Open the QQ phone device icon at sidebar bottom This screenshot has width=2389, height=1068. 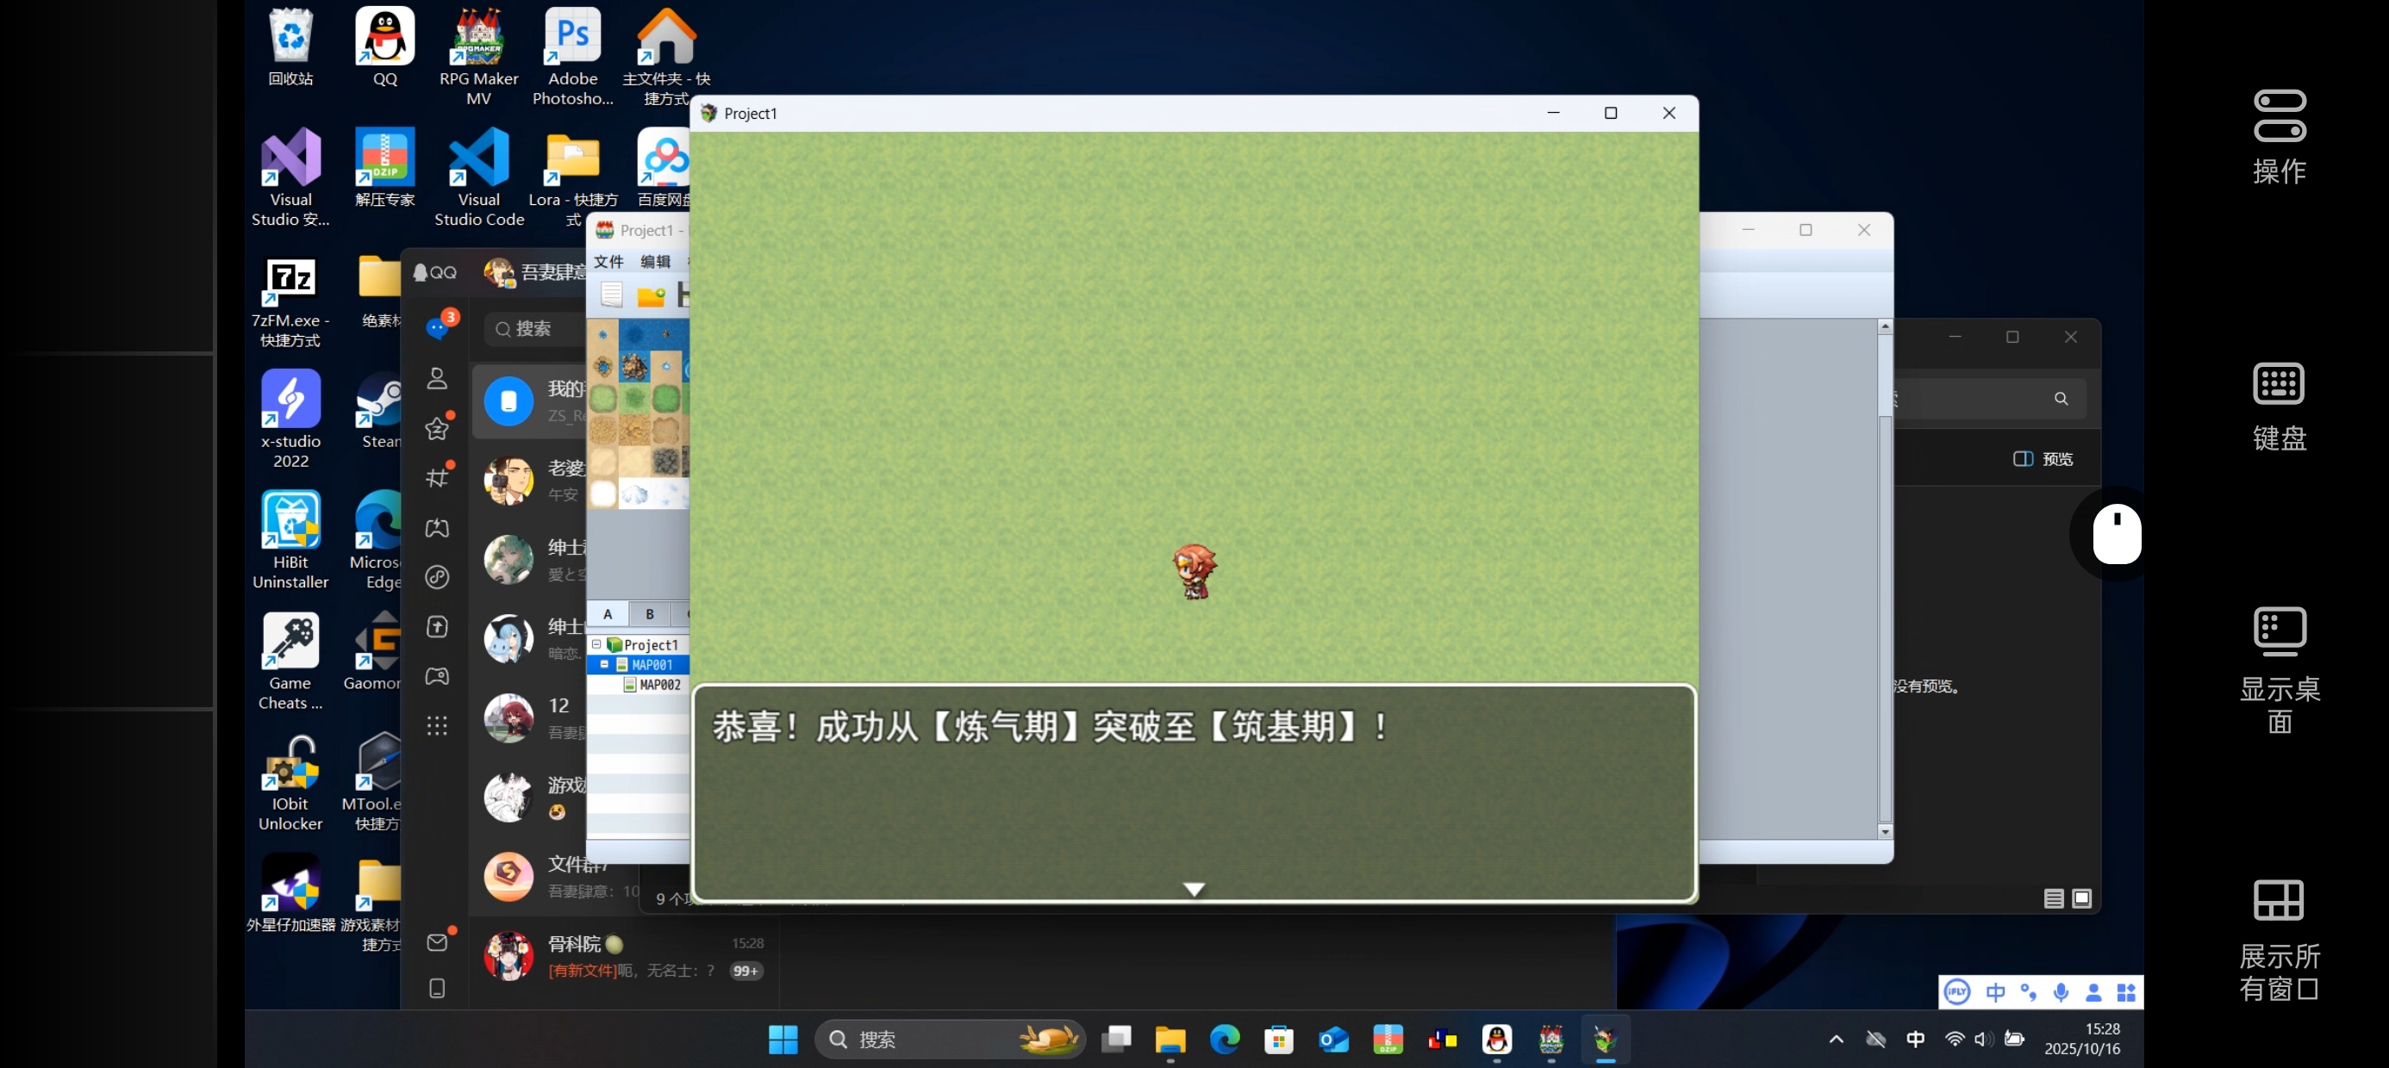(x=437, y=988)
